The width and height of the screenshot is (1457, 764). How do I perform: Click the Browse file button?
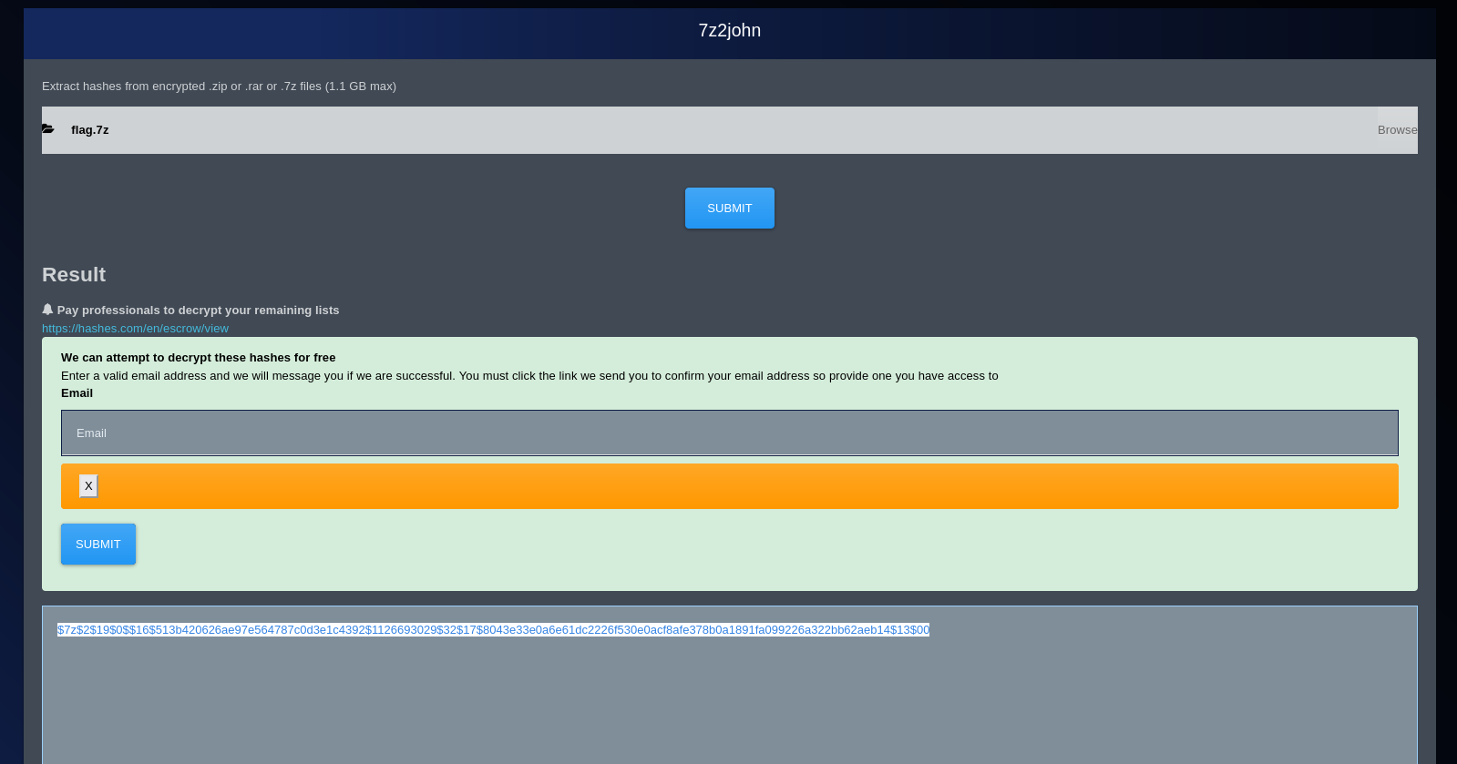pyautogui.click(x=1397, y=130)
